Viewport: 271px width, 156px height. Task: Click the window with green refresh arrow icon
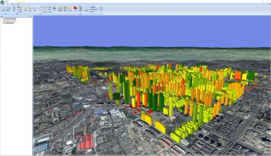pyautogui.click(x=81, y=8)
